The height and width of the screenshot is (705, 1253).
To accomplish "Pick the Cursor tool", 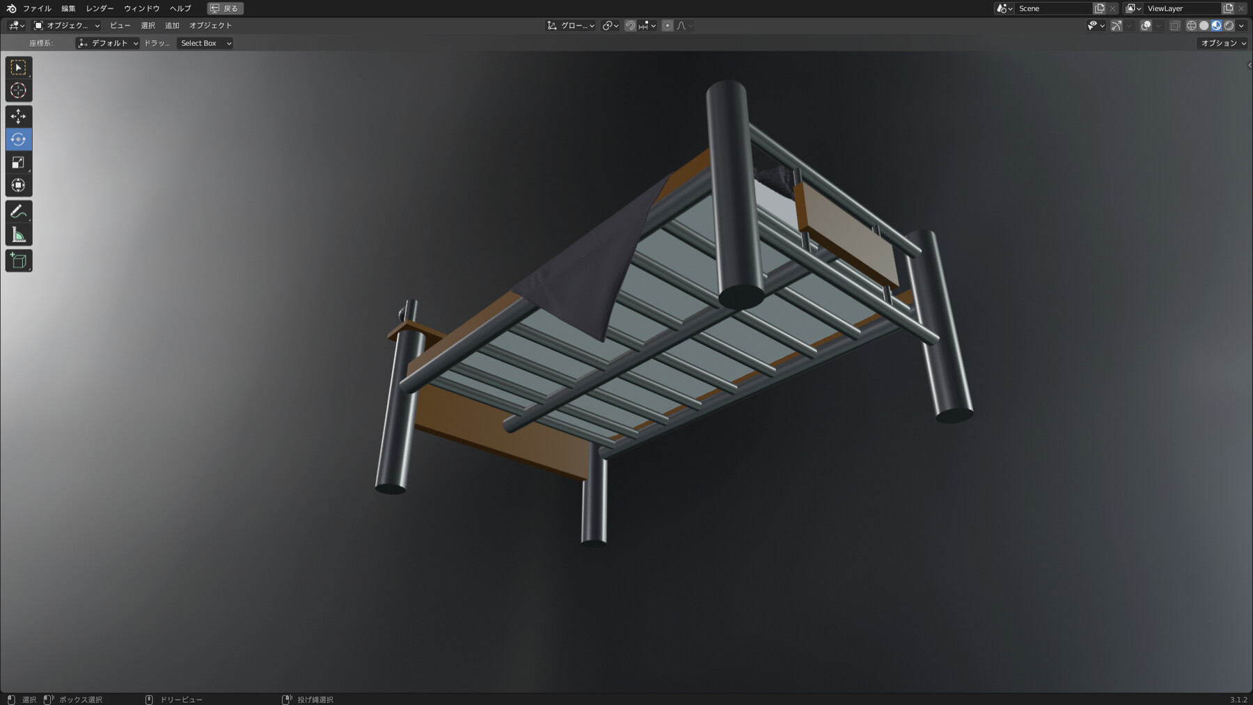I will point(19,90).
